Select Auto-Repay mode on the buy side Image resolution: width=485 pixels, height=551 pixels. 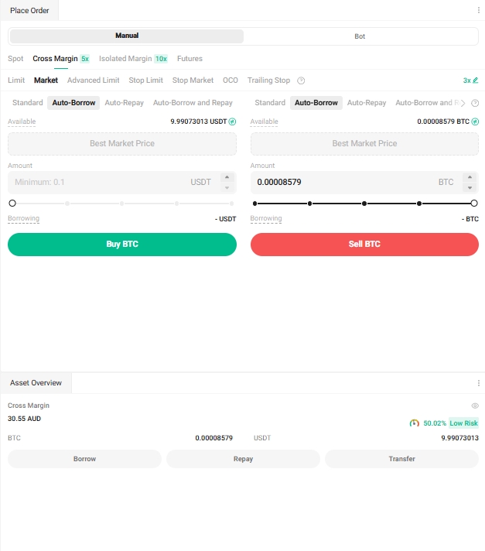[124, 103]
